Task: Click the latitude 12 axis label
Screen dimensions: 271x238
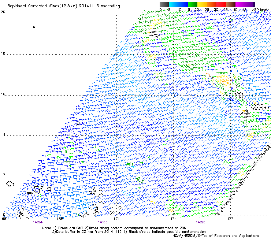Action: click(3, 175)
